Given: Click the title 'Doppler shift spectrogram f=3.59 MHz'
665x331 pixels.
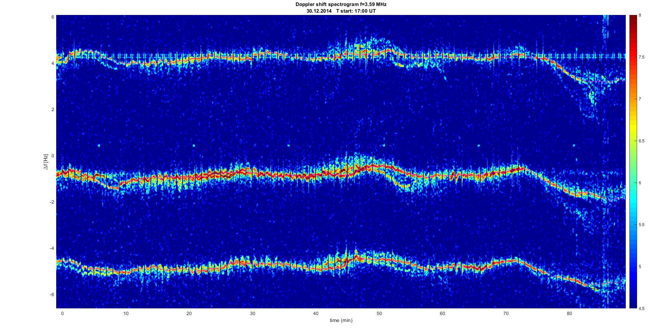Looking at the screenshot, I should point(341,5).
